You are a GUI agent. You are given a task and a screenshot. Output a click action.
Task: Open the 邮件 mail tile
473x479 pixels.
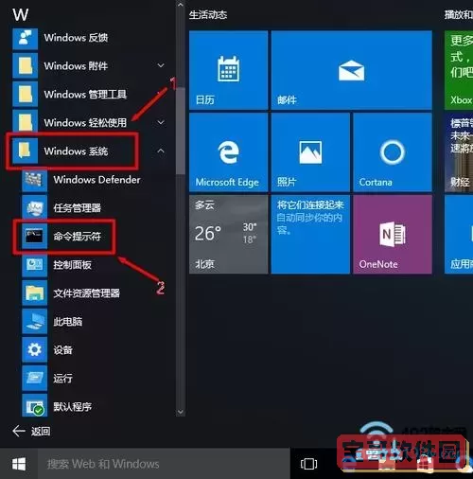coord(351,70)
